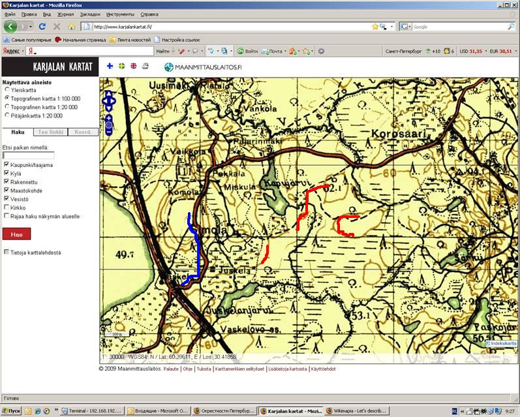Viewport: 520px width, 417px height.
Task: Go to Firefox home page icon
Action: point(72,27)
